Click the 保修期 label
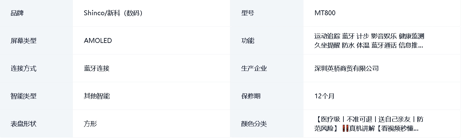This screenshot has width=463, height=140. coord(251,96)
